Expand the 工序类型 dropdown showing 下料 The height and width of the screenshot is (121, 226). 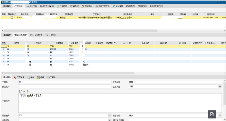220,86
